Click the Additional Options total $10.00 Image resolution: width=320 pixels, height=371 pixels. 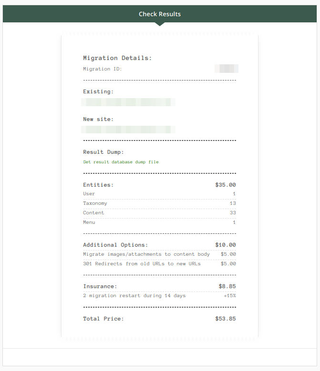tap(225, 245)
